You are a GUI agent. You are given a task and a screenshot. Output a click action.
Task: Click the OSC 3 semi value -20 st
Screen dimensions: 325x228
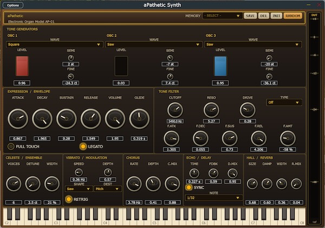pos(269,64)
